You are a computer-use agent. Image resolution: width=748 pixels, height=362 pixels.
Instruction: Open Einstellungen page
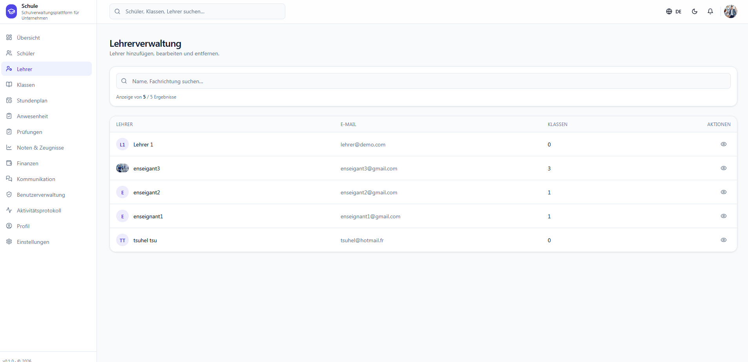(x=47, y=241)
